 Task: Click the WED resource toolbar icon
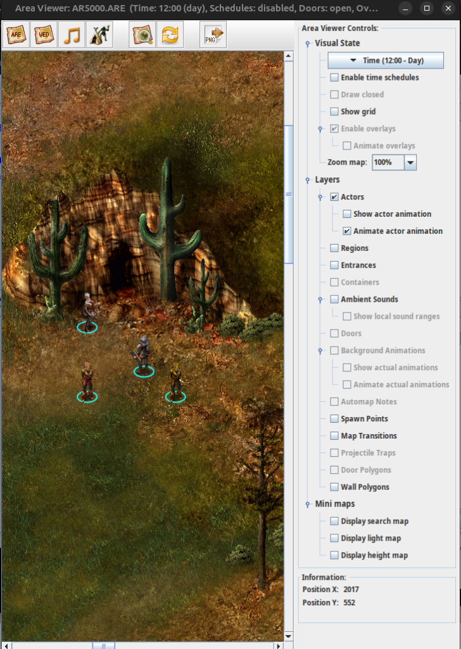coord(44,35)
